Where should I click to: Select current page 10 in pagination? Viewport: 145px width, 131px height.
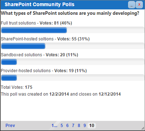pyautogui.click(x=92, y=126)
